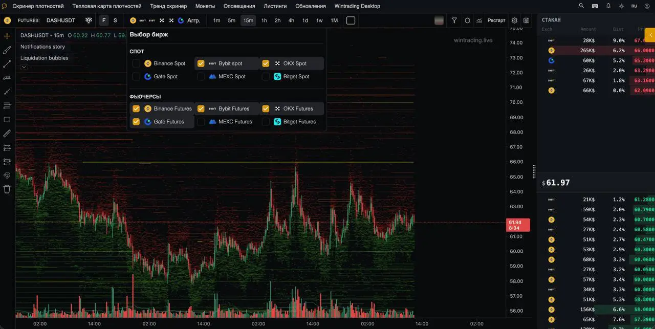Click the Binance coin icon before FUTURES label

[x=7, y=20]
